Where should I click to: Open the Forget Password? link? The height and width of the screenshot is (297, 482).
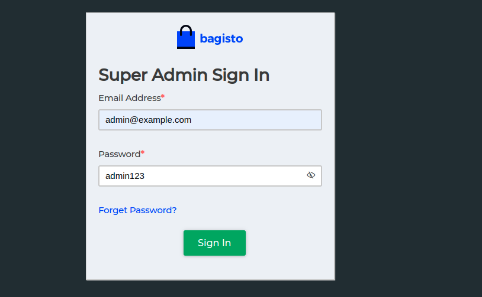tap(137, 210)
